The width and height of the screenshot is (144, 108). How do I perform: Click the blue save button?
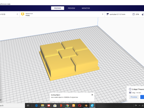pyautogui.click(x=142, y=97)
